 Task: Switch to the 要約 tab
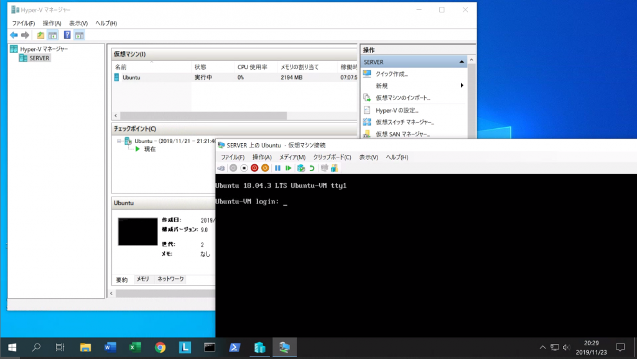click(x=122, y=279)
